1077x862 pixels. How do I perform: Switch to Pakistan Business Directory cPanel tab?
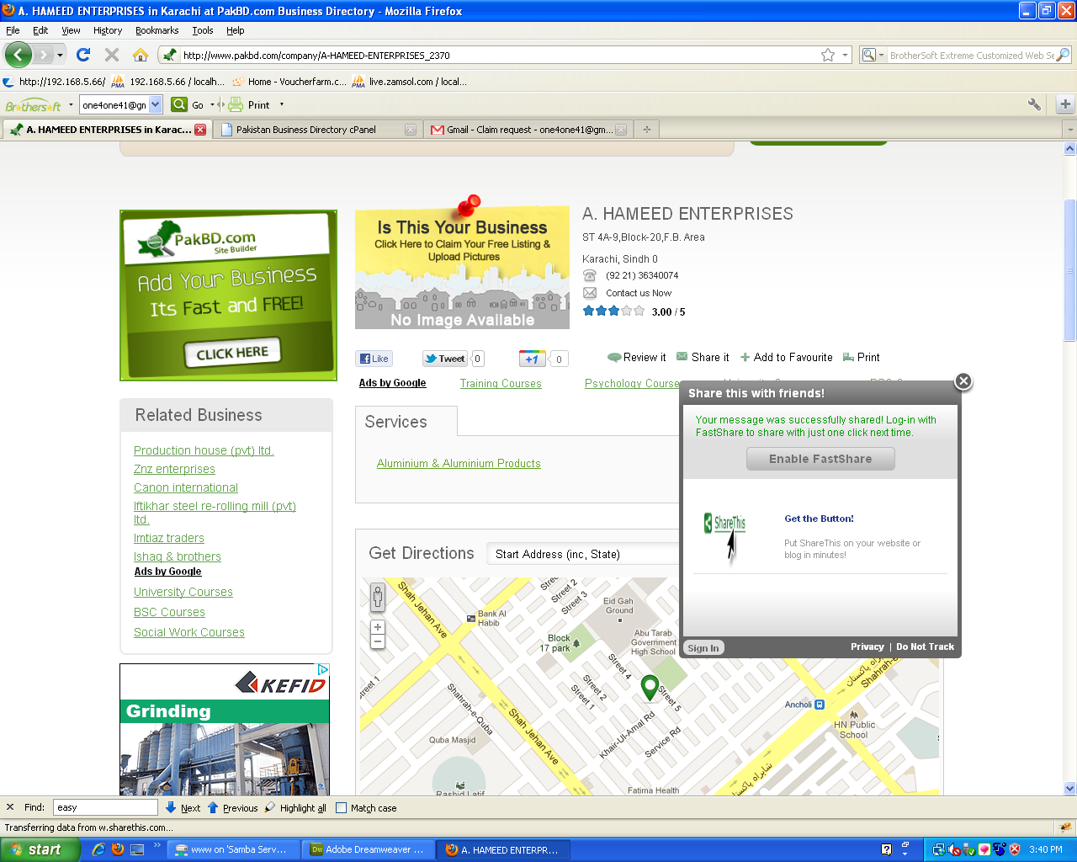[x=306, y=130]
